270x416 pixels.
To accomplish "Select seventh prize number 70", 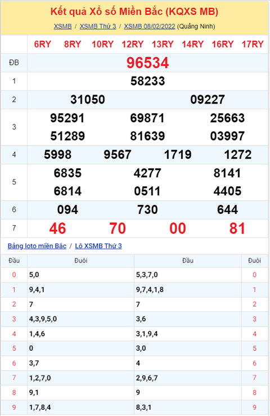I will [x=118, y=229].
